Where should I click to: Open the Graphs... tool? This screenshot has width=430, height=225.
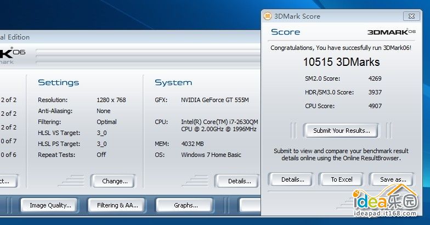click(x=185, y=205)
